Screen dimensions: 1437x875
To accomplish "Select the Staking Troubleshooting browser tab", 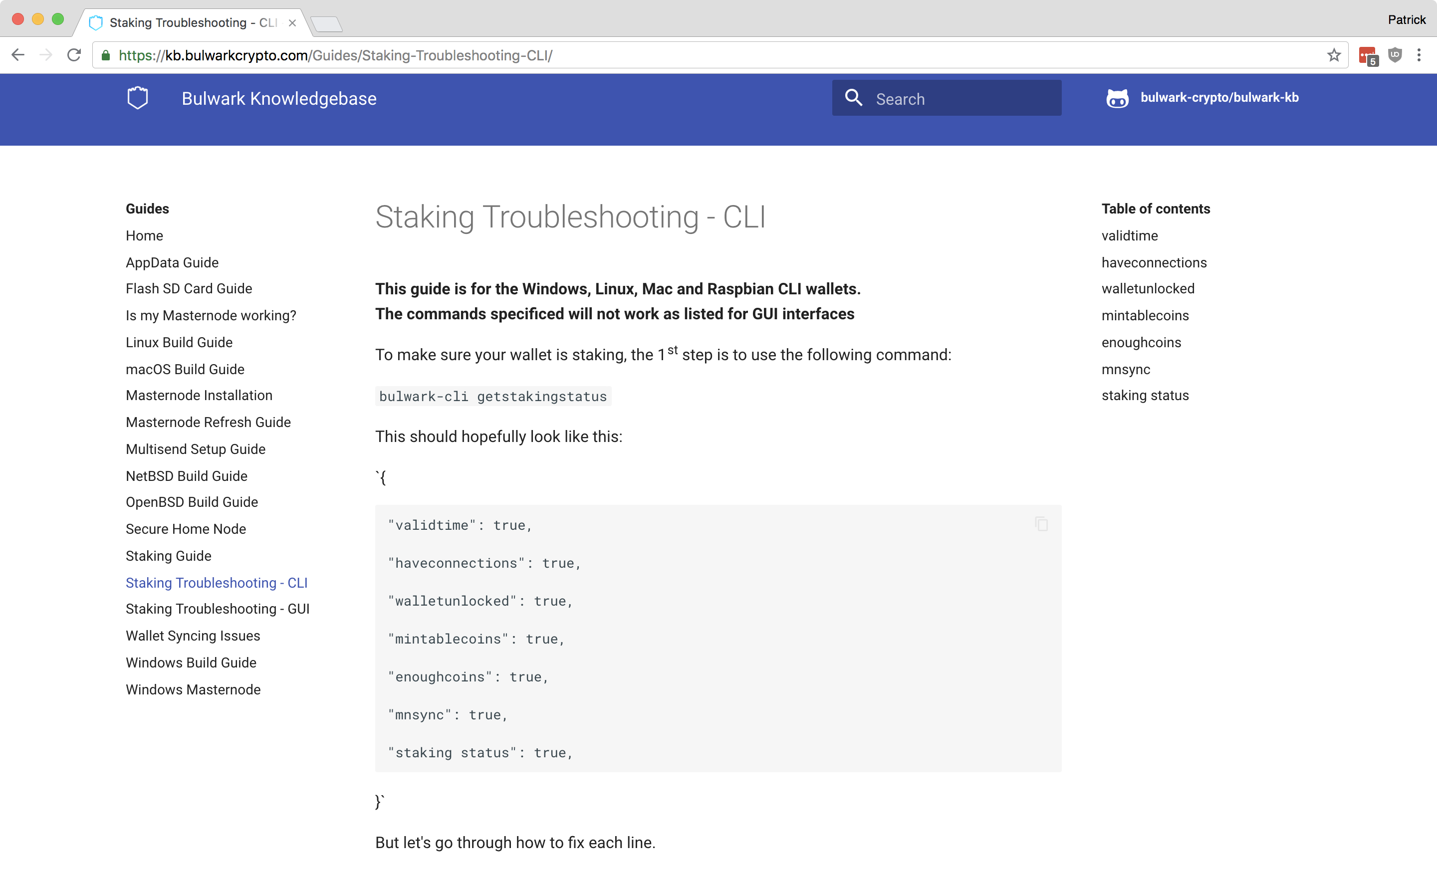I will [x=187, y=23].
